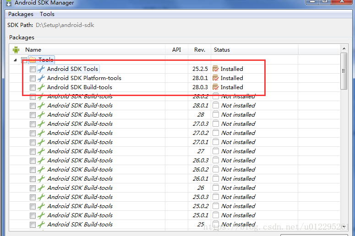Click the Platform-tools wrench icon

click(x=41, y=78)
